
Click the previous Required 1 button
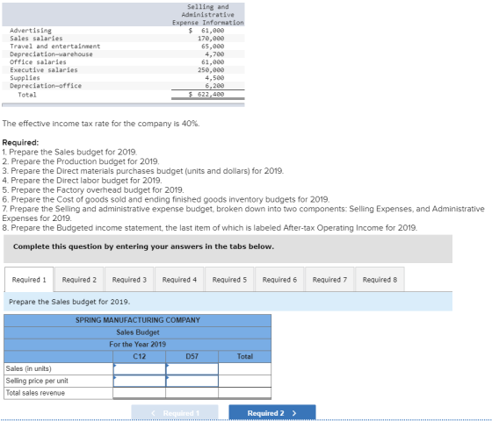(175, 413)
